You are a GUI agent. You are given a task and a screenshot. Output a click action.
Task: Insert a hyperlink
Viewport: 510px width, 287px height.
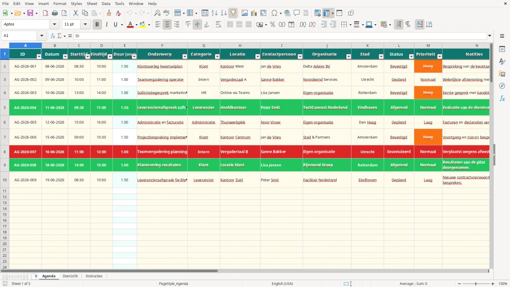[287, 13]
